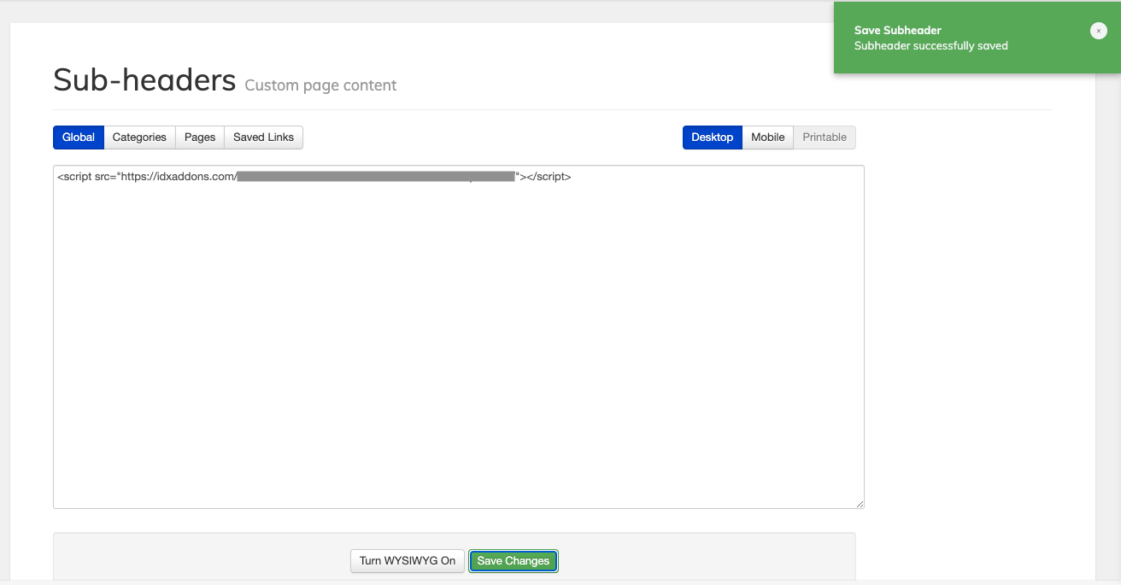Click the "Save Subheader" notification title
Viewport: 1121px width, 585px height.
pyautogui.click(x=897, y=31)
